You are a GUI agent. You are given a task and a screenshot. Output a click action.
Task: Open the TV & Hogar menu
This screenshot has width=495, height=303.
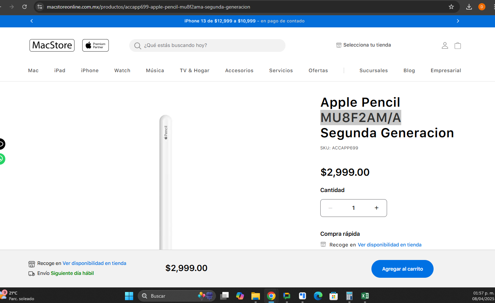[x=195, y=70]
